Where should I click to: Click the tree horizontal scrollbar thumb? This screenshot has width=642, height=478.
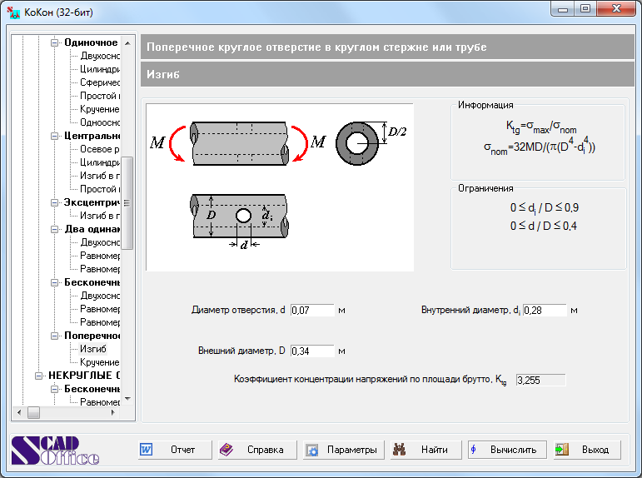33,413
